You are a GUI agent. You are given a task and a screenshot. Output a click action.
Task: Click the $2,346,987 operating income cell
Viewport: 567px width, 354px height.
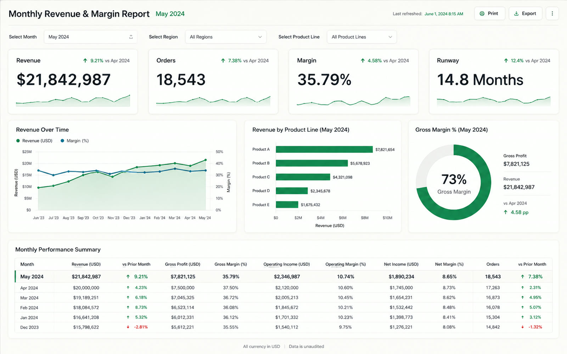point(287,276)
